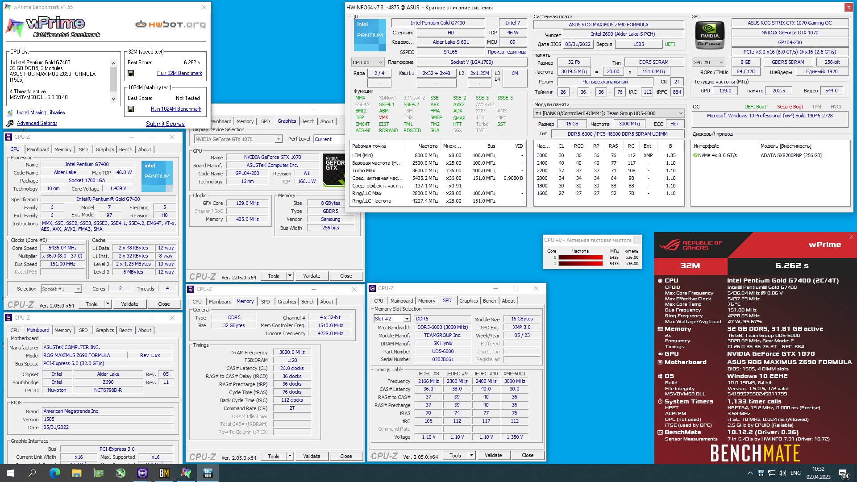
Task: Select the Memory tab in CPU-Z SPD window
Action: point(427,301)
